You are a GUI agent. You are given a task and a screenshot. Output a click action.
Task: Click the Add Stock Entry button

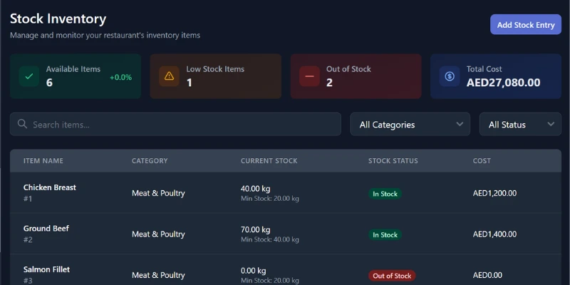click(x=525, y=25)
